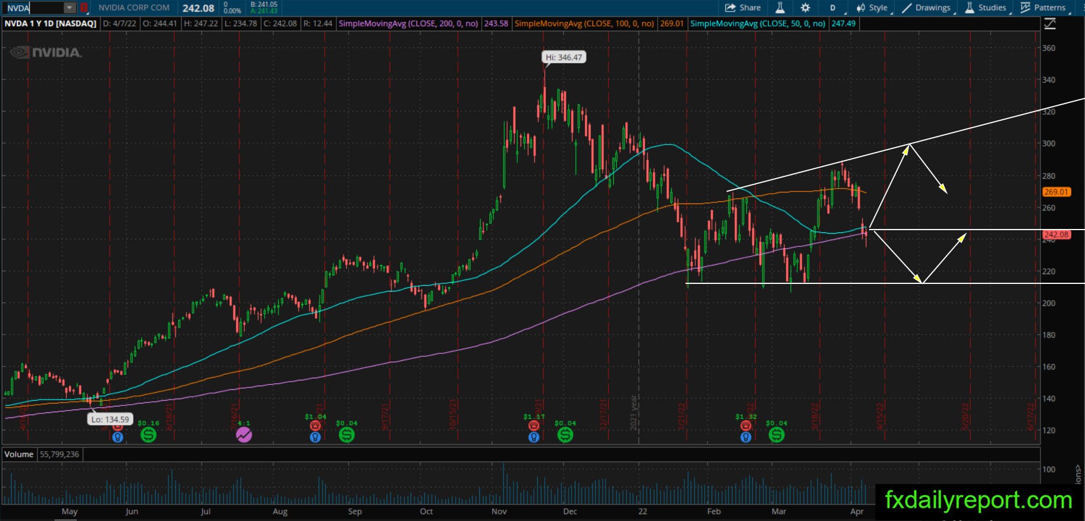This screenshot has height=521, width=1085.
Task: Click the NVIDIA CORP COM company name
Action: click(134, 8)
